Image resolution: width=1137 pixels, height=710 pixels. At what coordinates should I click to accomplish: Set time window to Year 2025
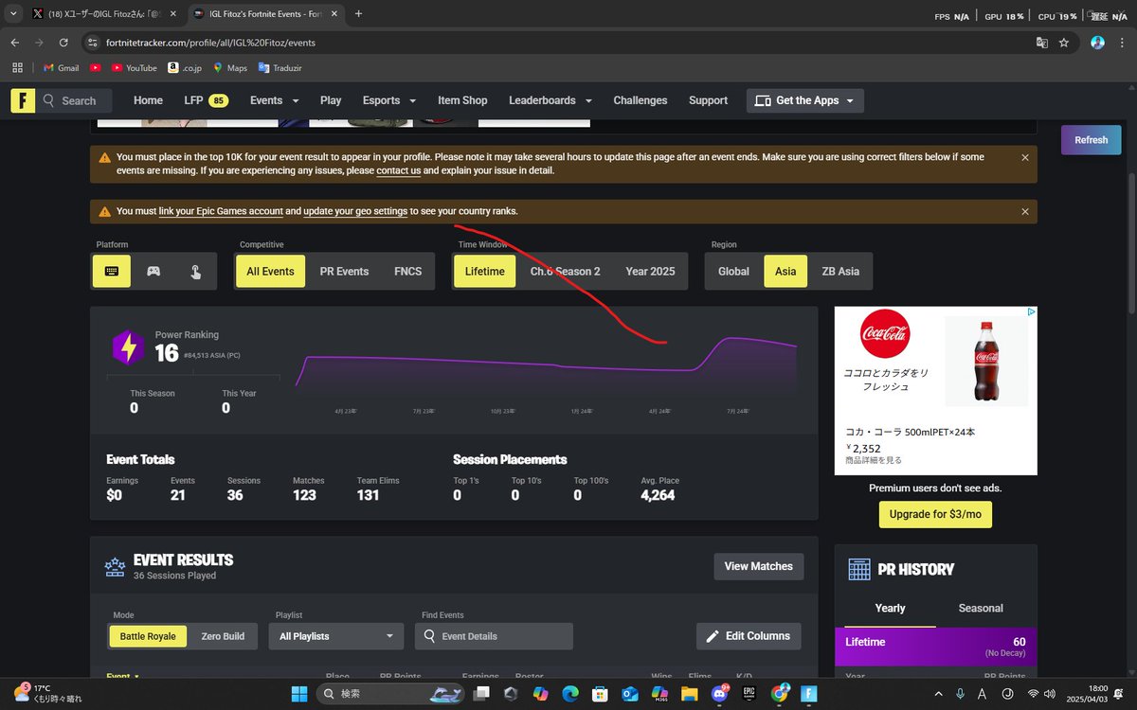click(650, 272)
